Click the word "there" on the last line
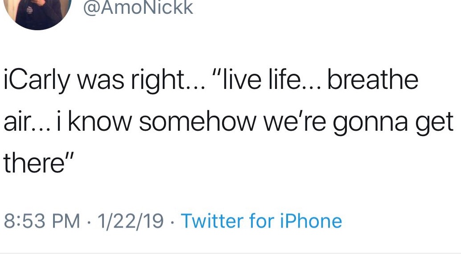The width and height of the screenshot is (461, 257). (32, 164)
